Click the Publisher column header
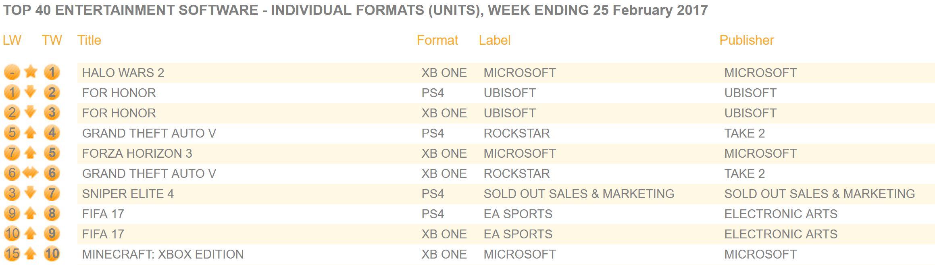 (747, 40)
